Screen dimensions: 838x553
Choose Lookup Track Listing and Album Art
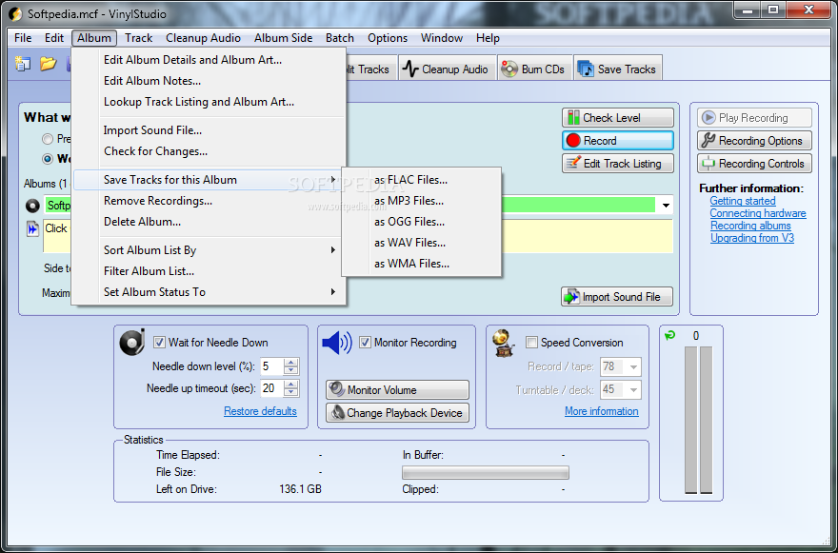[209, 102]
